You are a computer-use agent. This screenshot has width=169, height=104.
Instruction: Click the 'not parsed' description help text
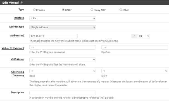click(72, 98)
